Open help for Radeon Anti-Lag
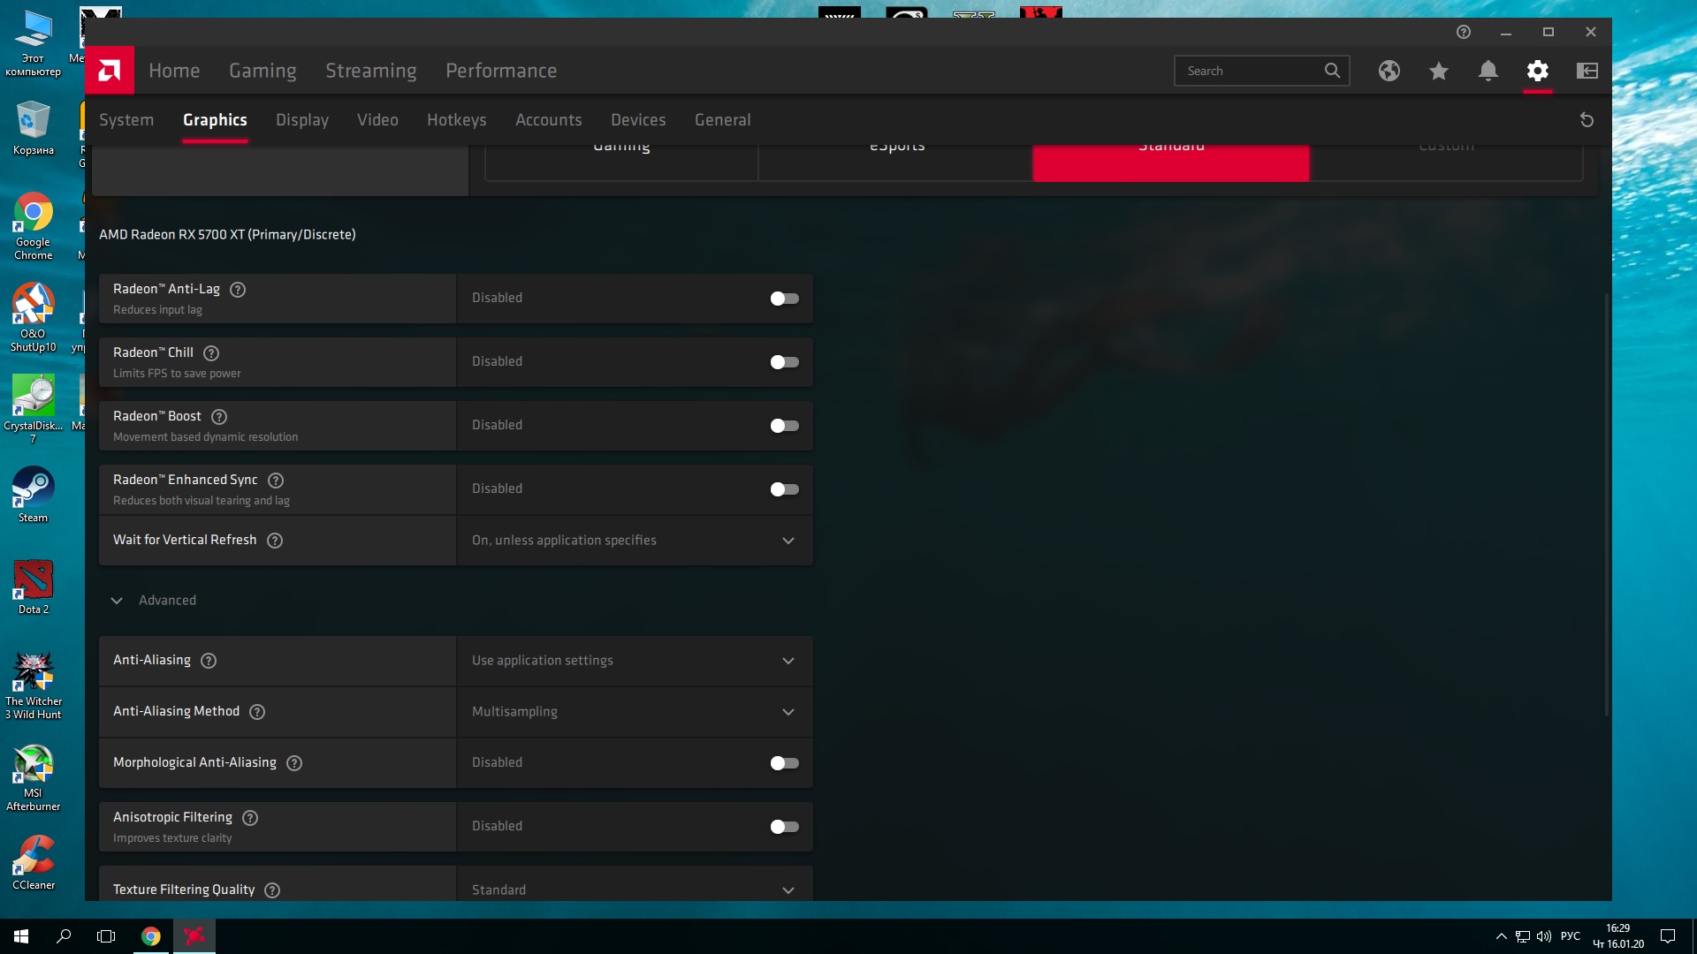This screenshot has height=954, width=1697. tap(238, 290)
